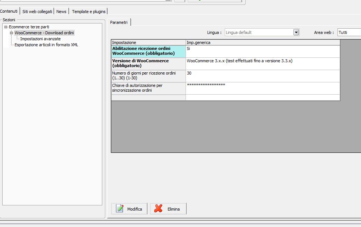
Task: Open the Contenuti tab
Action: 9,11
